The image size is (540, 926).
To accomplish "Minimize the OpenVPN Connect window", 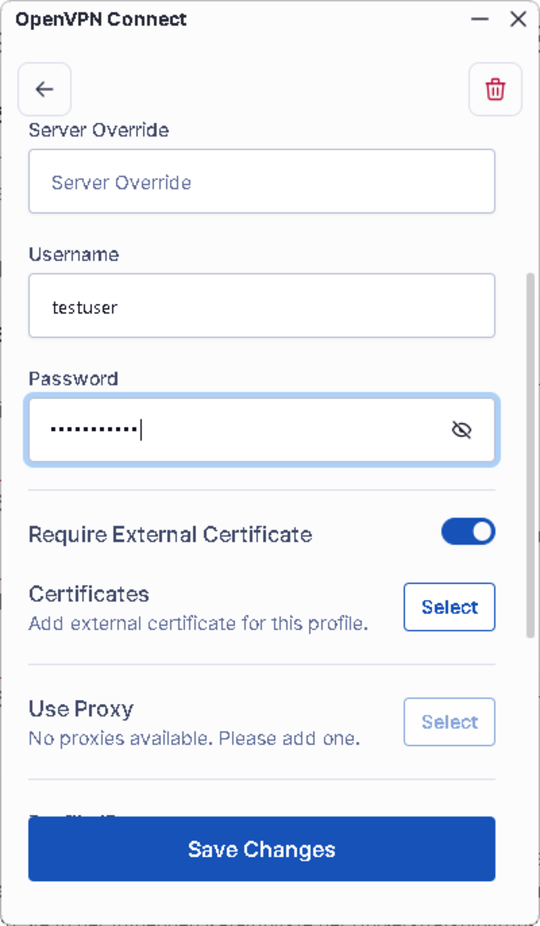I will [480, 19].
